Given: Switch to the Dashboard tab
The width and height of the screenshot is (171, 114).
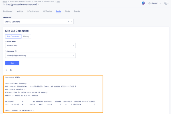Looking at the screenshot, I should point(8,11).
